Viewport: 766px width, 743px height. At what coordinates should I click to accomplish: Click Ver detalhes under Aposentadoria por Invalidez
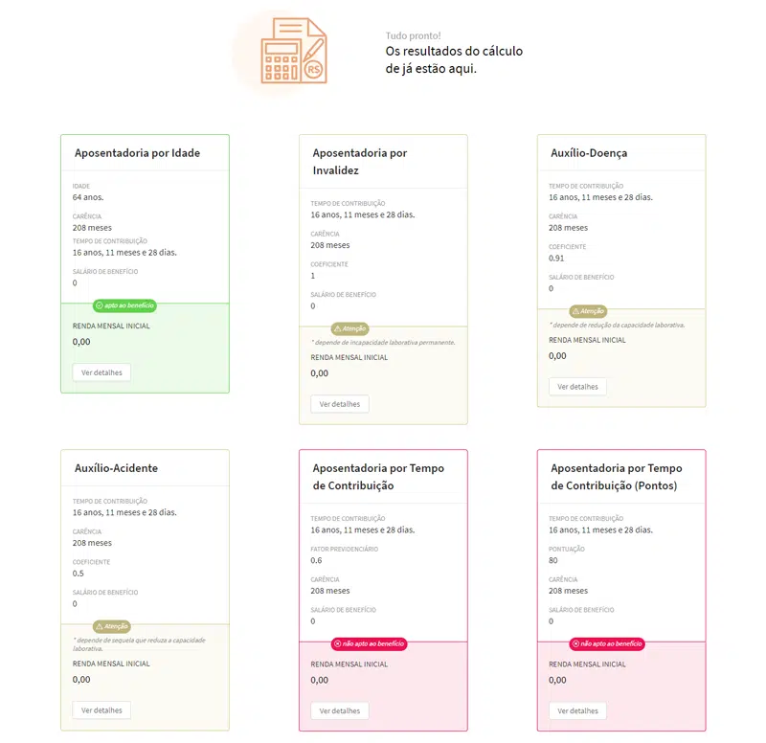pyautogui.click(x=340, y=404)
